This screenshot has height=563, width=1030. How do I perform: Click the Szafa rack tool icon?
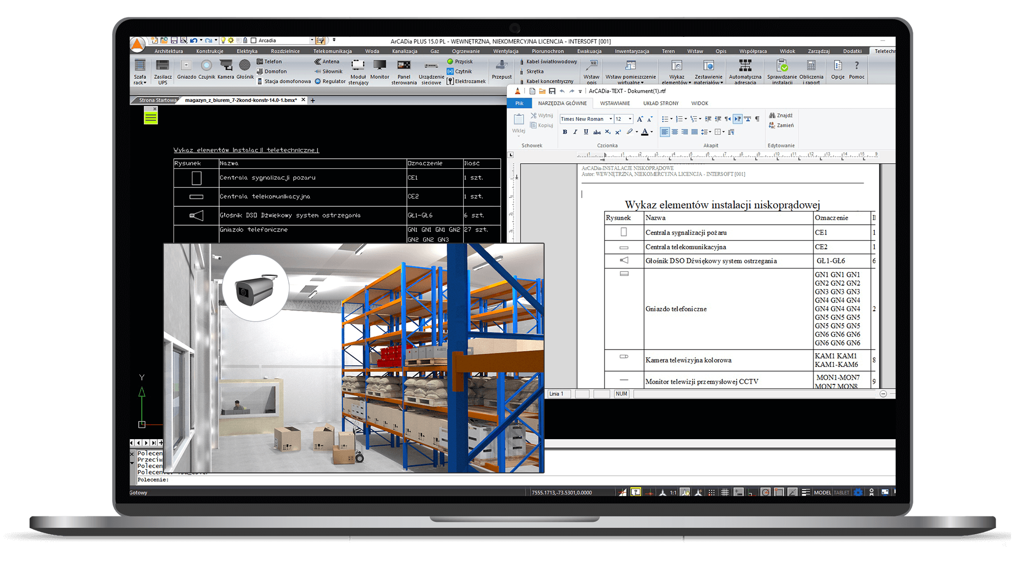tap(140, 66)
